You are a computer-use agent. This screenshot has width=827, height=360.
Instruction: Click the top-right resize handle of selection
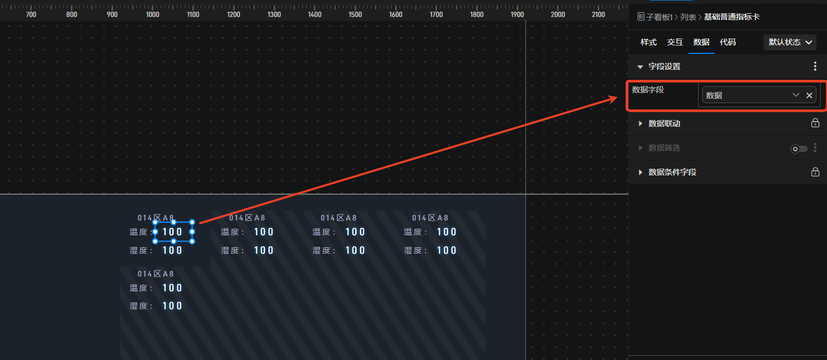pos(192,222)
